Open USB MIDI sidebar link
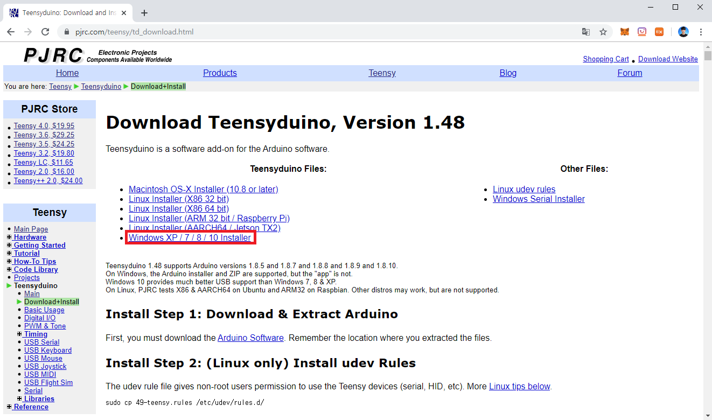 pyautogui.click(x=40, y=374)
